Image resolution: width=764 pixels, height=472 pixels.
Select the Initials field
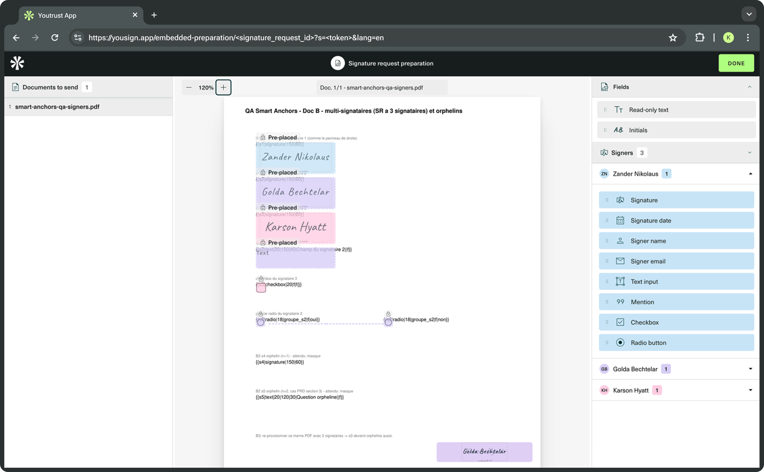point(676,130)
